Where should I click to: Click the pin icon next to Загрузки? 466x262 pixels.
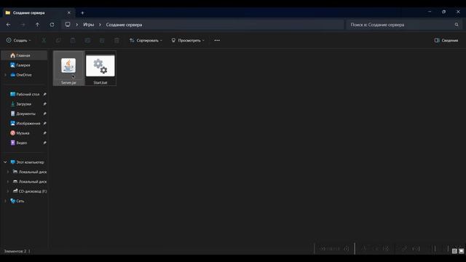pos(44,104)
